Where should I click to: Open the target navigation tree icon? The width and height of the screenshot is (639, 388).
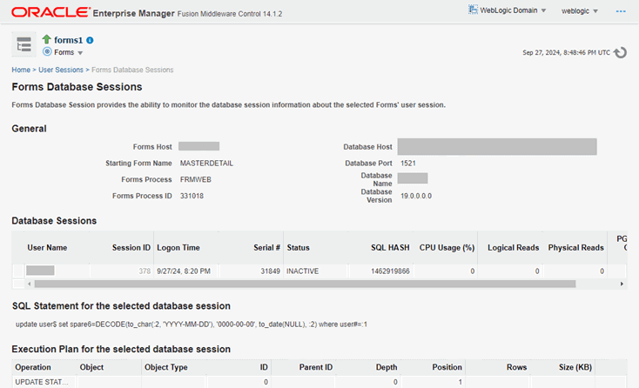click(x=24, y=44)
